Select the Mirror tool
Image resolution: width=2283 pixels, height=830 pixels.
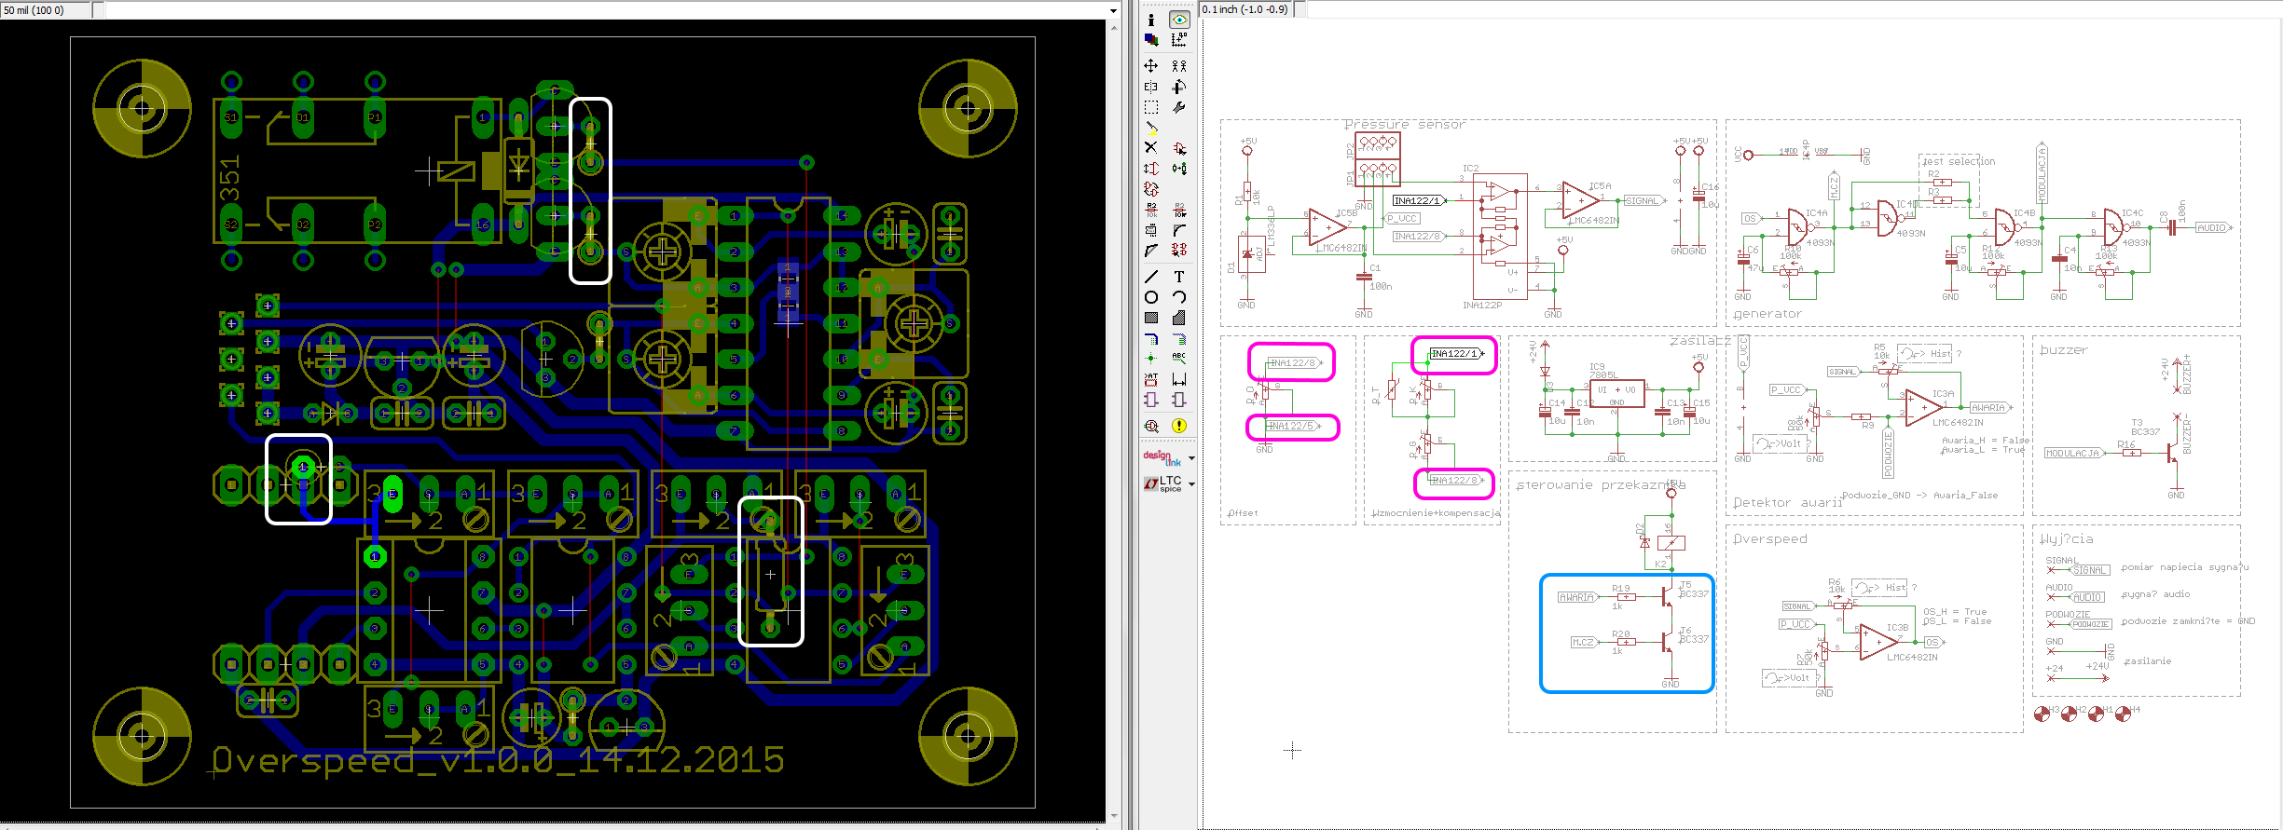[x=1151, y=87]
